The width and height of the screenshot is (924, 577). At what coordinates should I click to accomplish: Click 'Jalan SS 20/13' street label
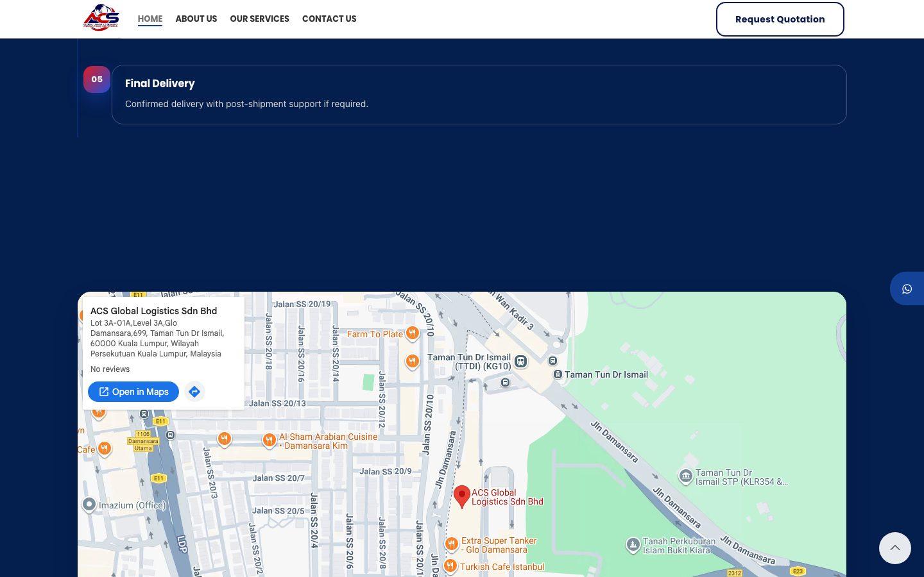click(277, 403)
